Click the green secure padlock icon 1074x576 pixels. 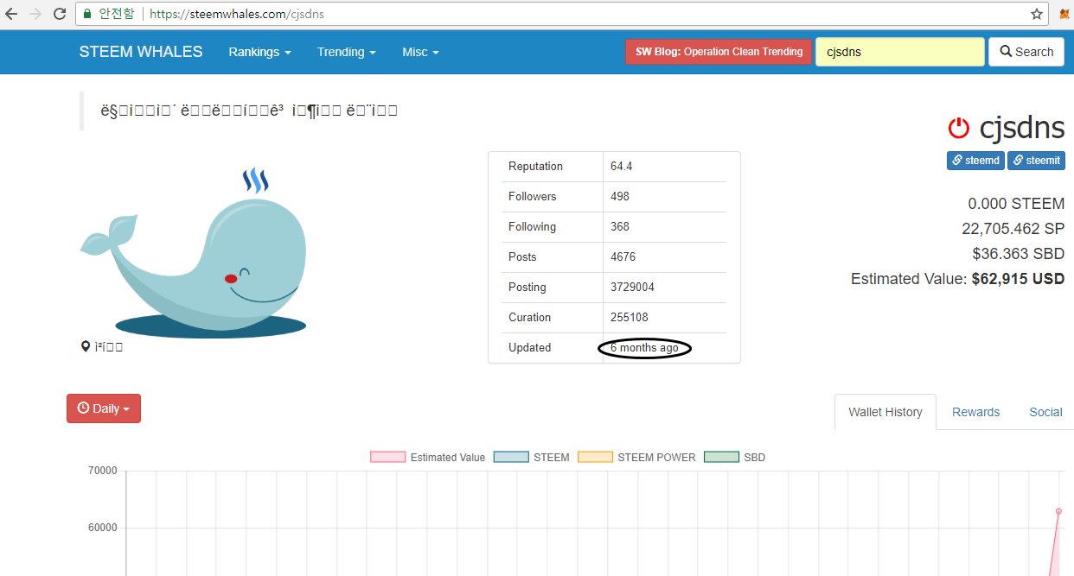click(x=87, y=14)
